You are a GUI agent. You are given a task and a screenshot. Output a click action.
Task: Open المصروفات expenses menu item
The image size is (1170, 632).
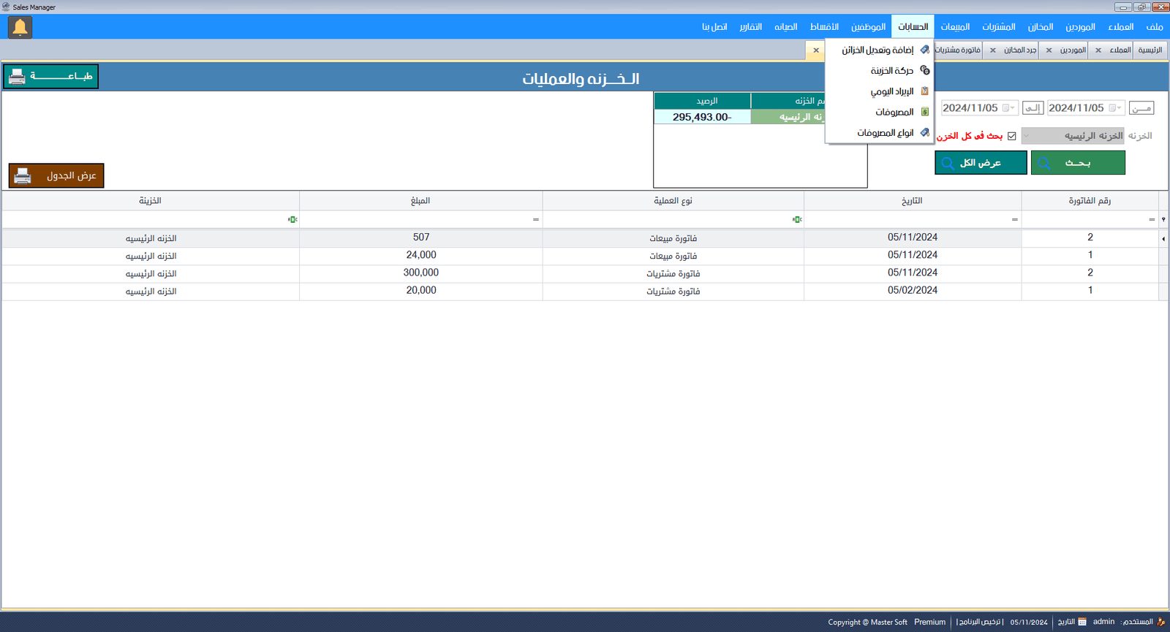(x=894, y=112)
